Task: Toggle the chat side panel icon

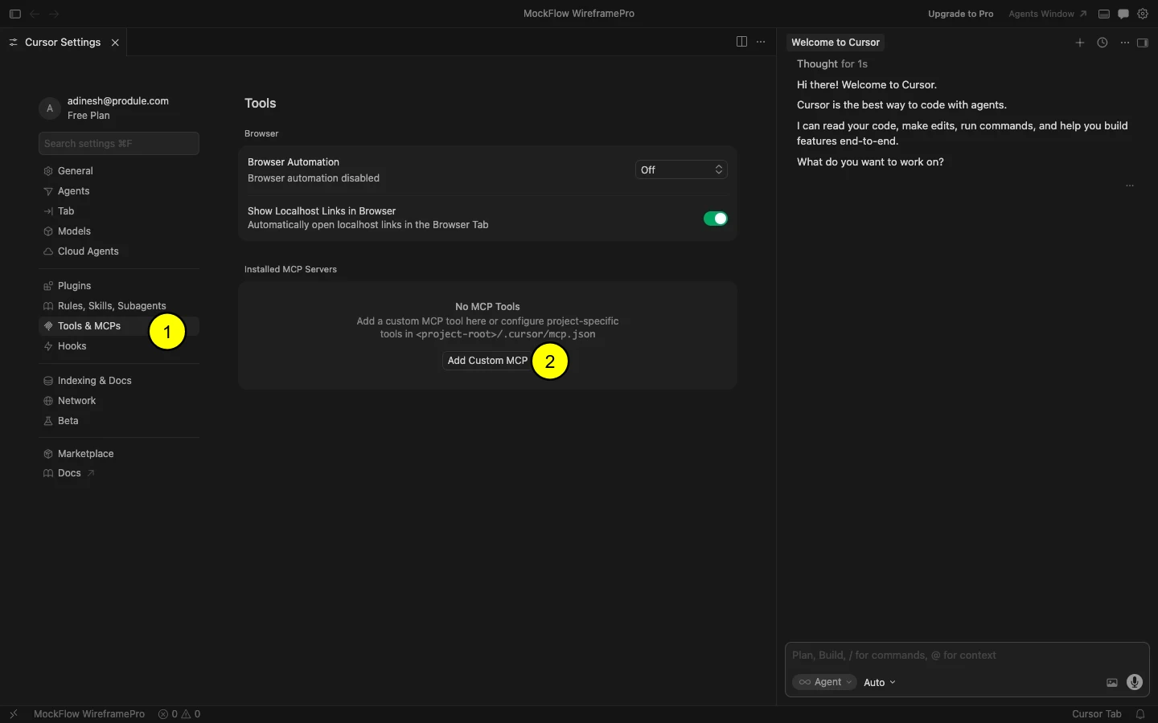Action: [x=1143, y=43]
